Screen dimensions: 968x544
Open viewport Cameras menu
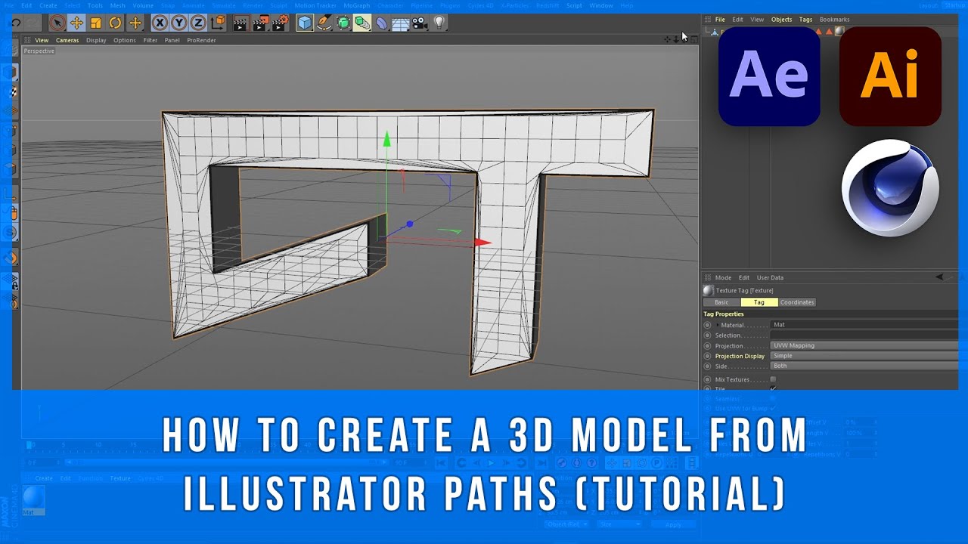pyautogui.click(x=67, y=40)
